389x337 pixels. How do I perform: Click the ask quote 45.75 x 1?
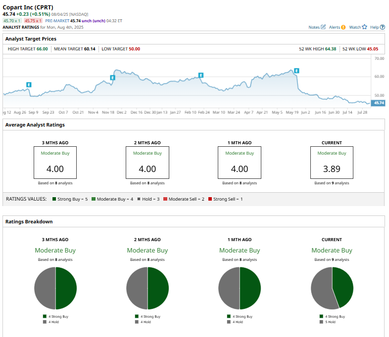click(33, 21)
